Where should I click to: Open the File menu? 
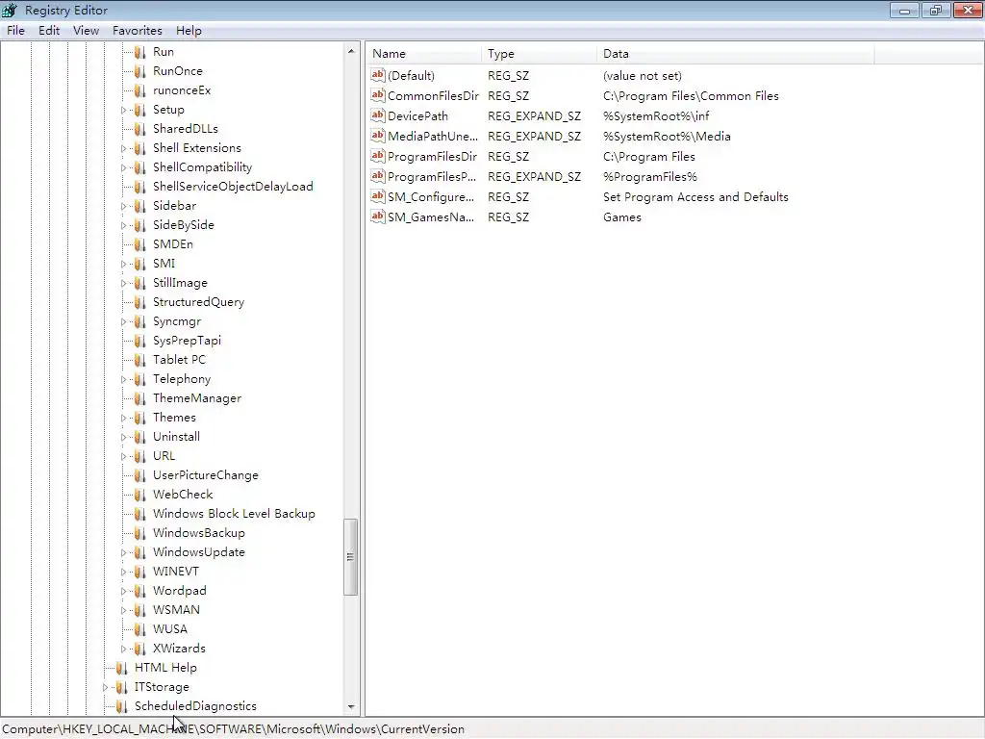pos(15,30)
